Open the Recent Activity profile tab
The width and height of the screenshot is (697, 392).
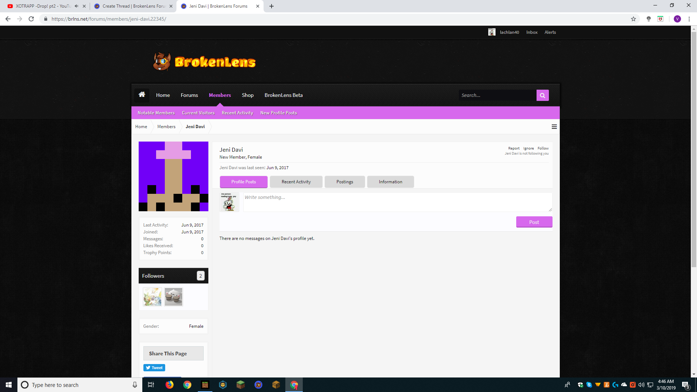point(296,182)
